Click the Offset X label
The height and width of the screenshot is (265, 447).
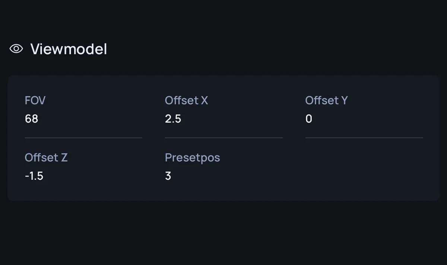click(186, 100)
